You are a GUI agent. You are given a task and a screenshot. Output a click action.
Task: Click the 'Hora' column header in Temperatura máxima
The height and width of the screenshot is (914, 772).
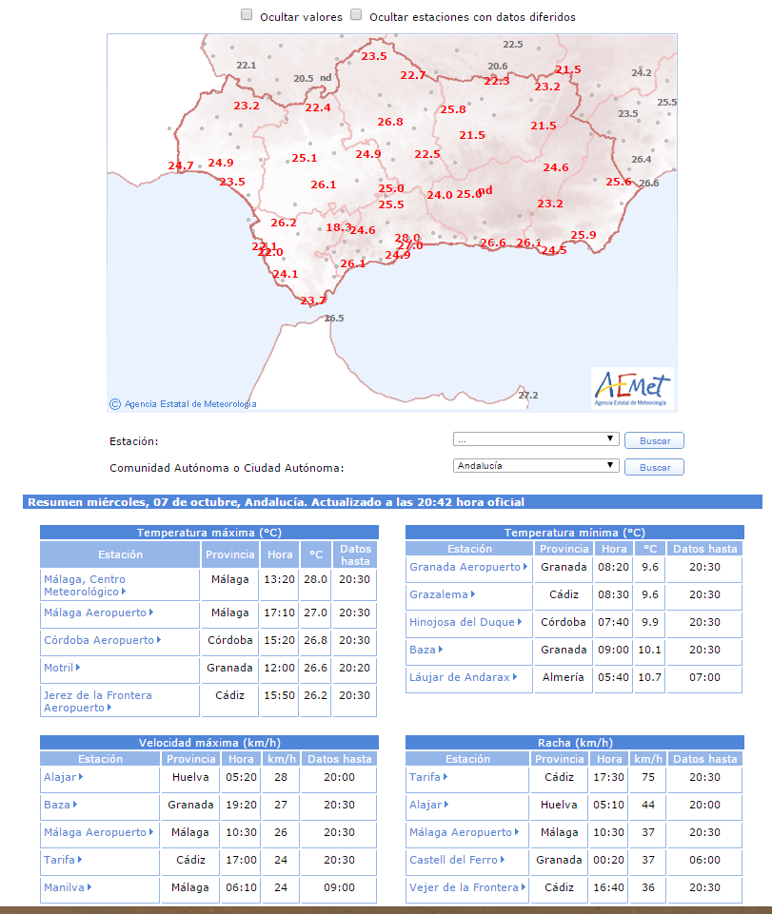click(x=280, y=554)
